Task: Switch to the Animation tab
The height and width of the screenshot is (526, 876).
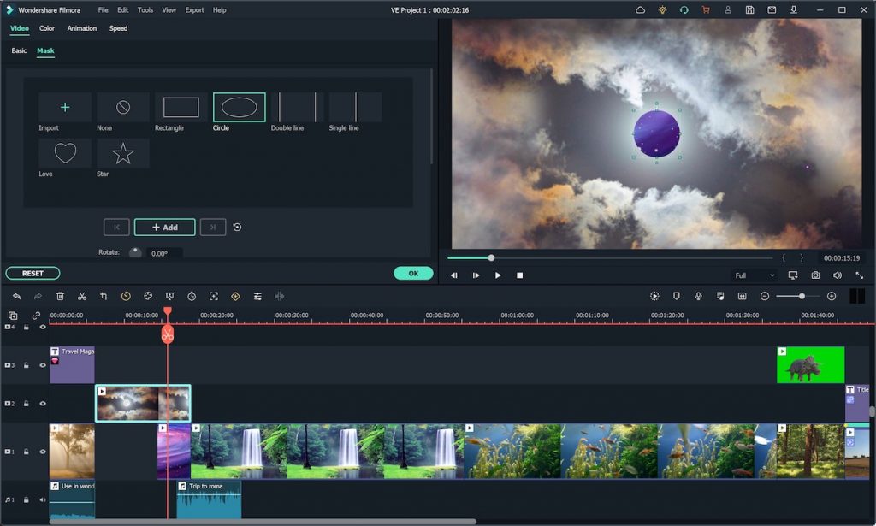Action: click(81, 28)
